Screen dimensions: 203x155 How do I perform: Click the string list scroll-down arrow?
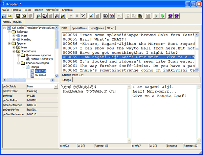click(197, 70)
